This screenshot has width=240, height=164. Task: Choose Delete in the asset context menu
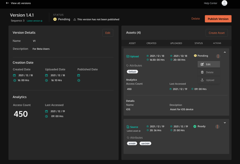point(208,72)
